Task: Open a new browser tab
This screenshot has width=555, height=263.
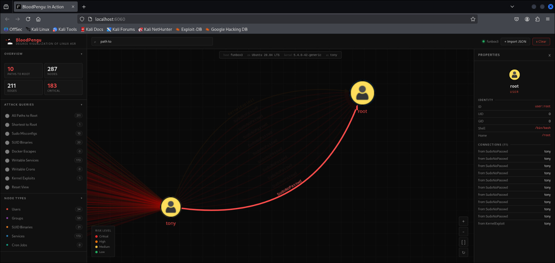Action: (x=84, y=7)
